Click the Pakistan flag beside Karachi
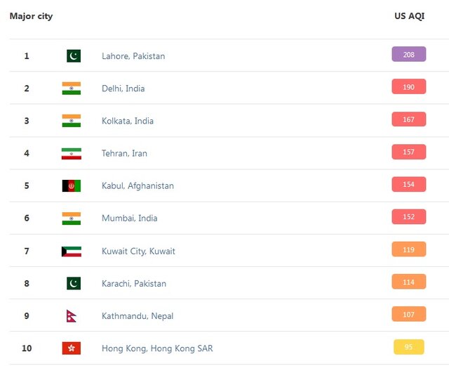 pos(74,283)
